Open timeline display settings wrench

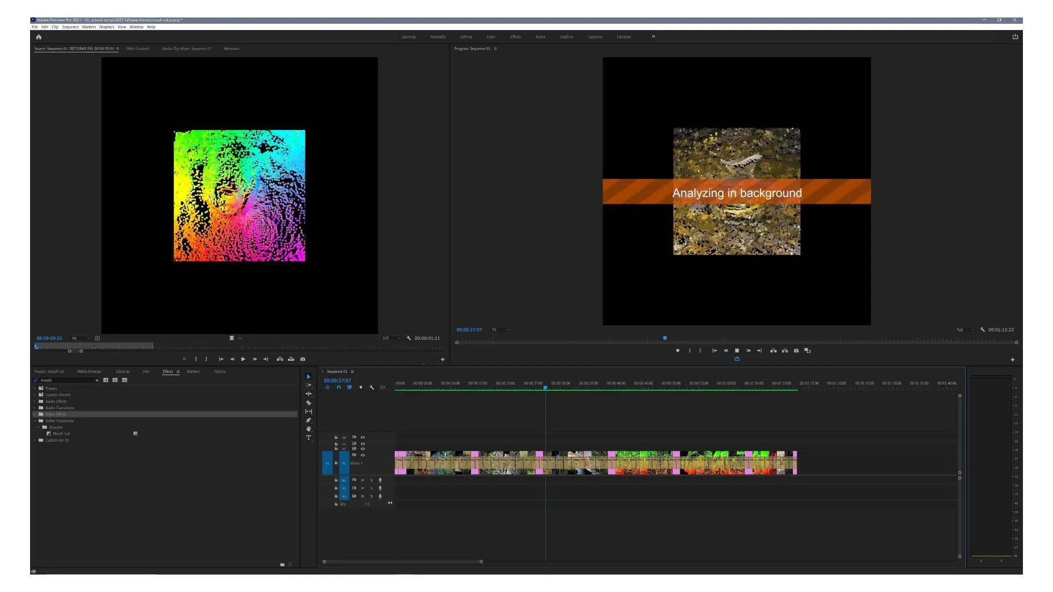[x=372, y=387]
